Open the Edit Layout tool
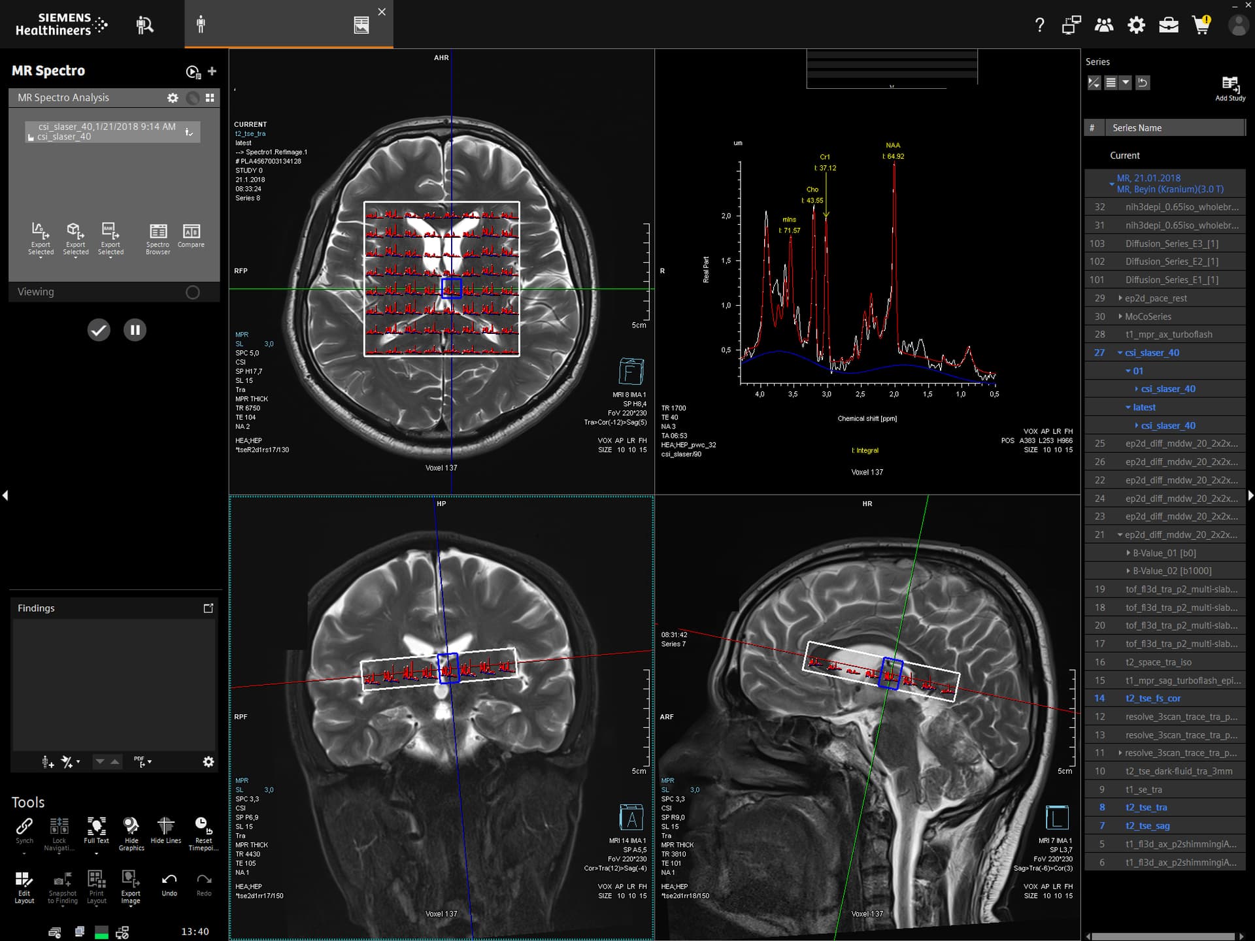 [x=24, y=879]
